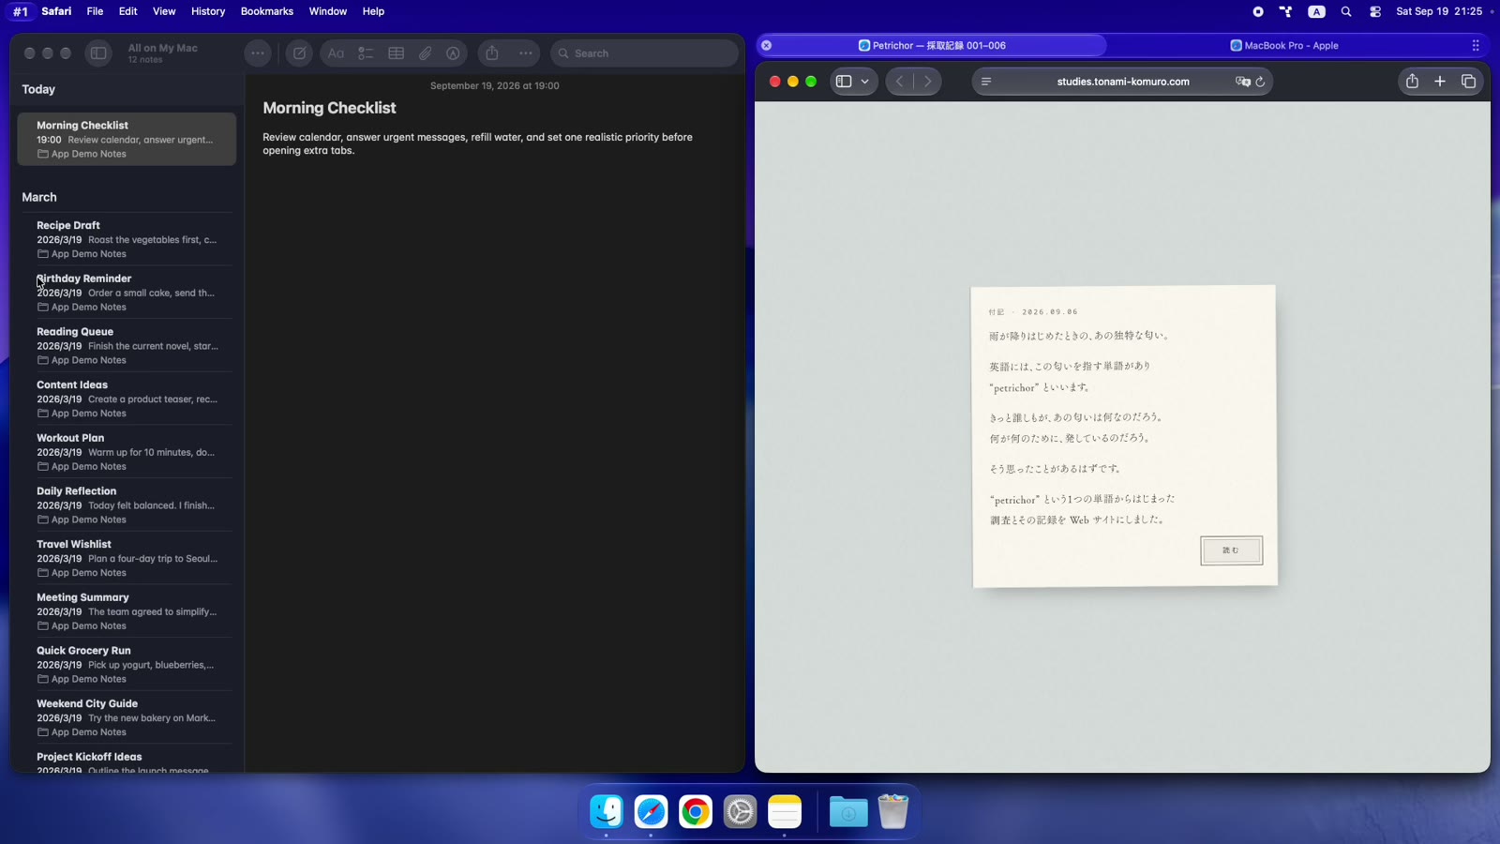This screenshot has width=1500, height=844.
Task: Click the note body text starting Review calendar
Action: coord(477,143)
